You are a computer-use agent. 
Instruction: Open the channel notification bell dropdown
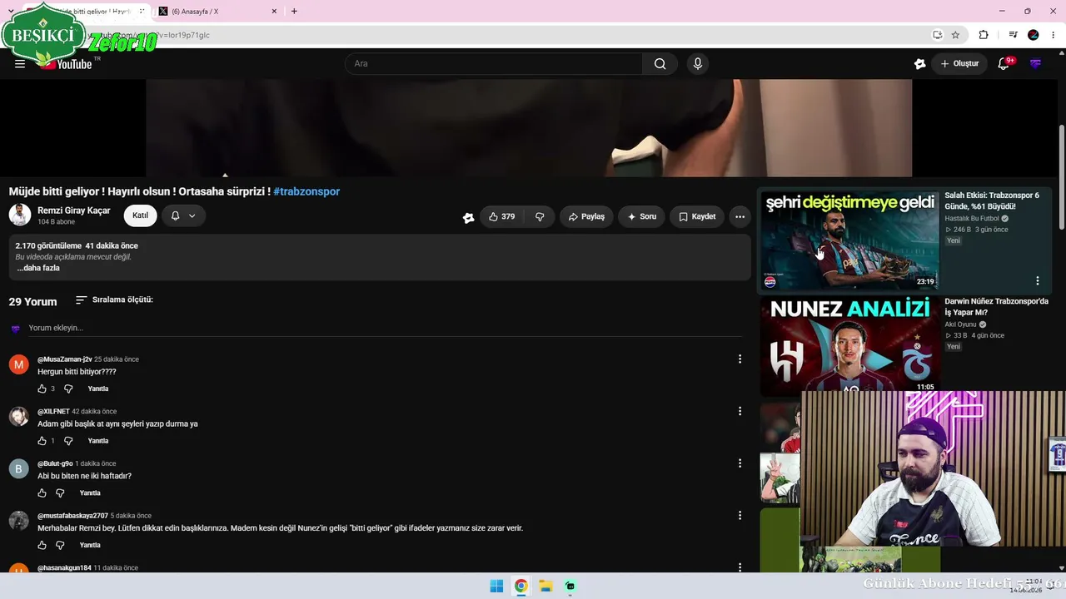coord(183,215)
